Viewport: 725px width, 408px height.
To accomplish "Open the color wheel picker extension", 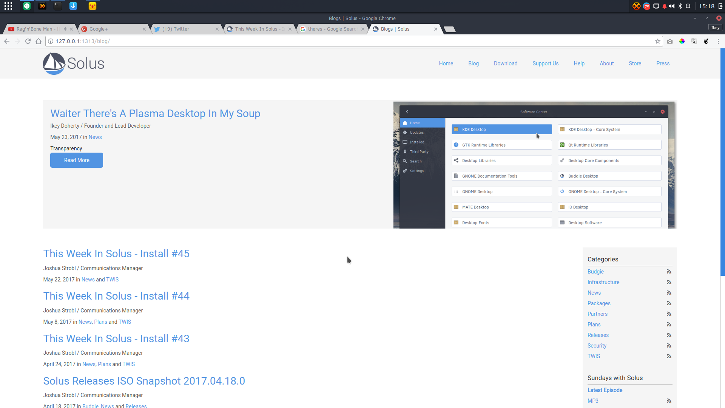I will click(x=682, y=41).
